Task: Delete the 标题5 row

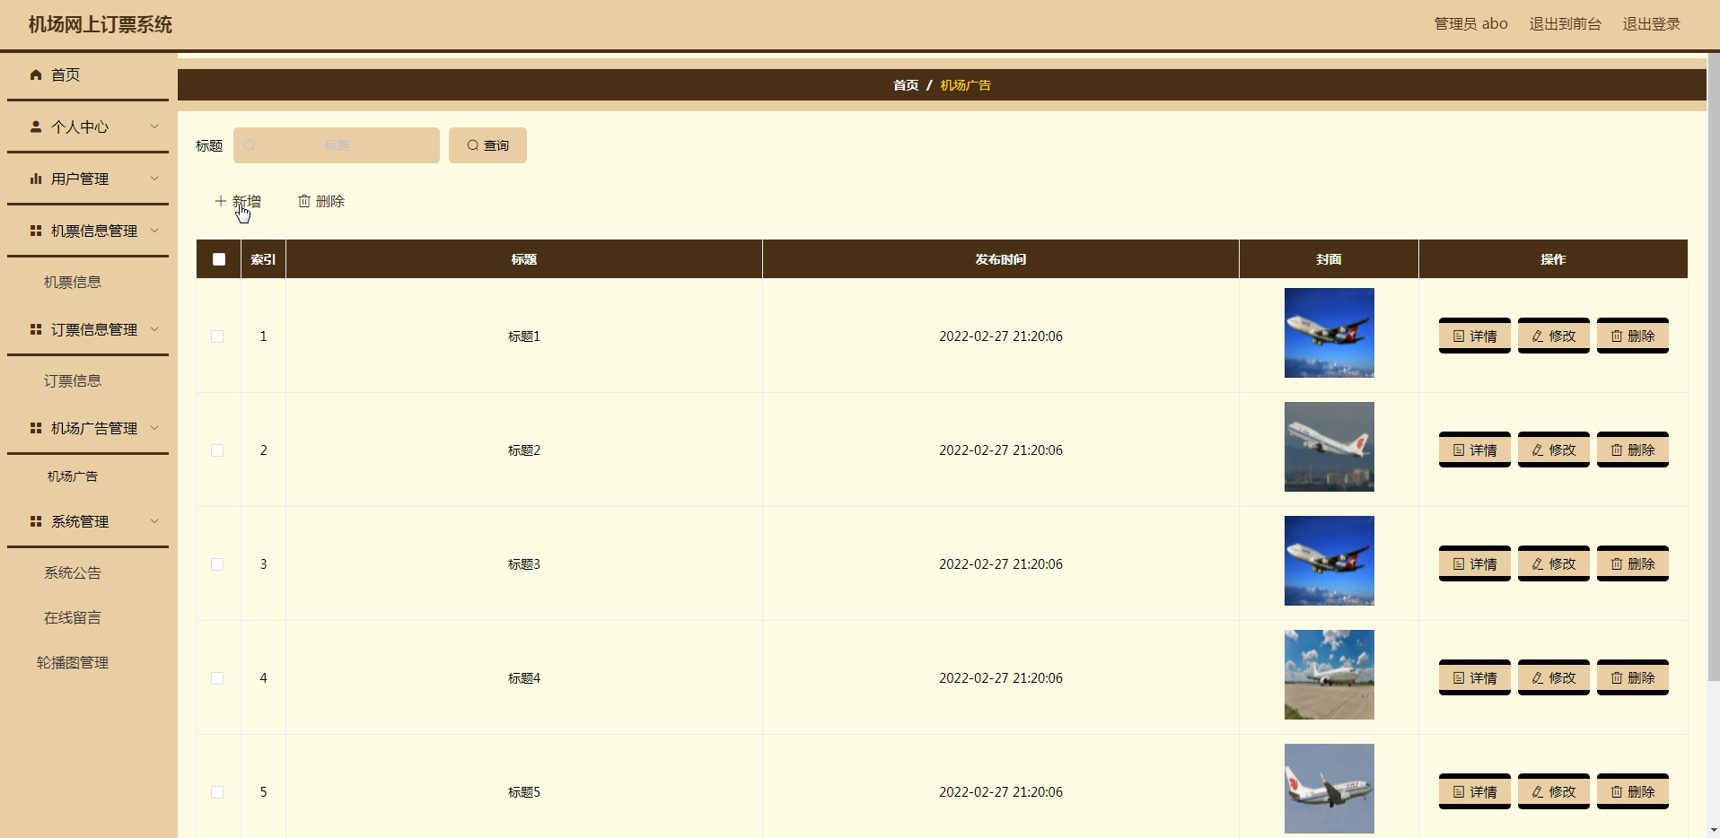Action: click(1632, 791)
